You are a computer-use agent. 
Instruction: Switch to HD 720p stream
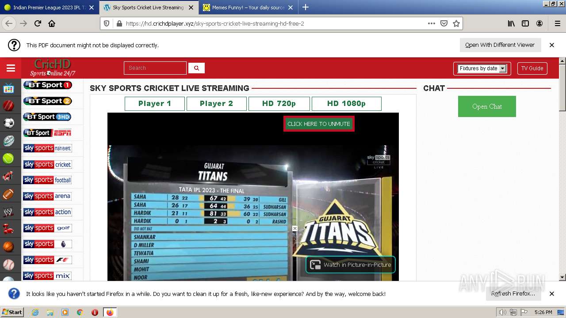click(x=279, y=103)
